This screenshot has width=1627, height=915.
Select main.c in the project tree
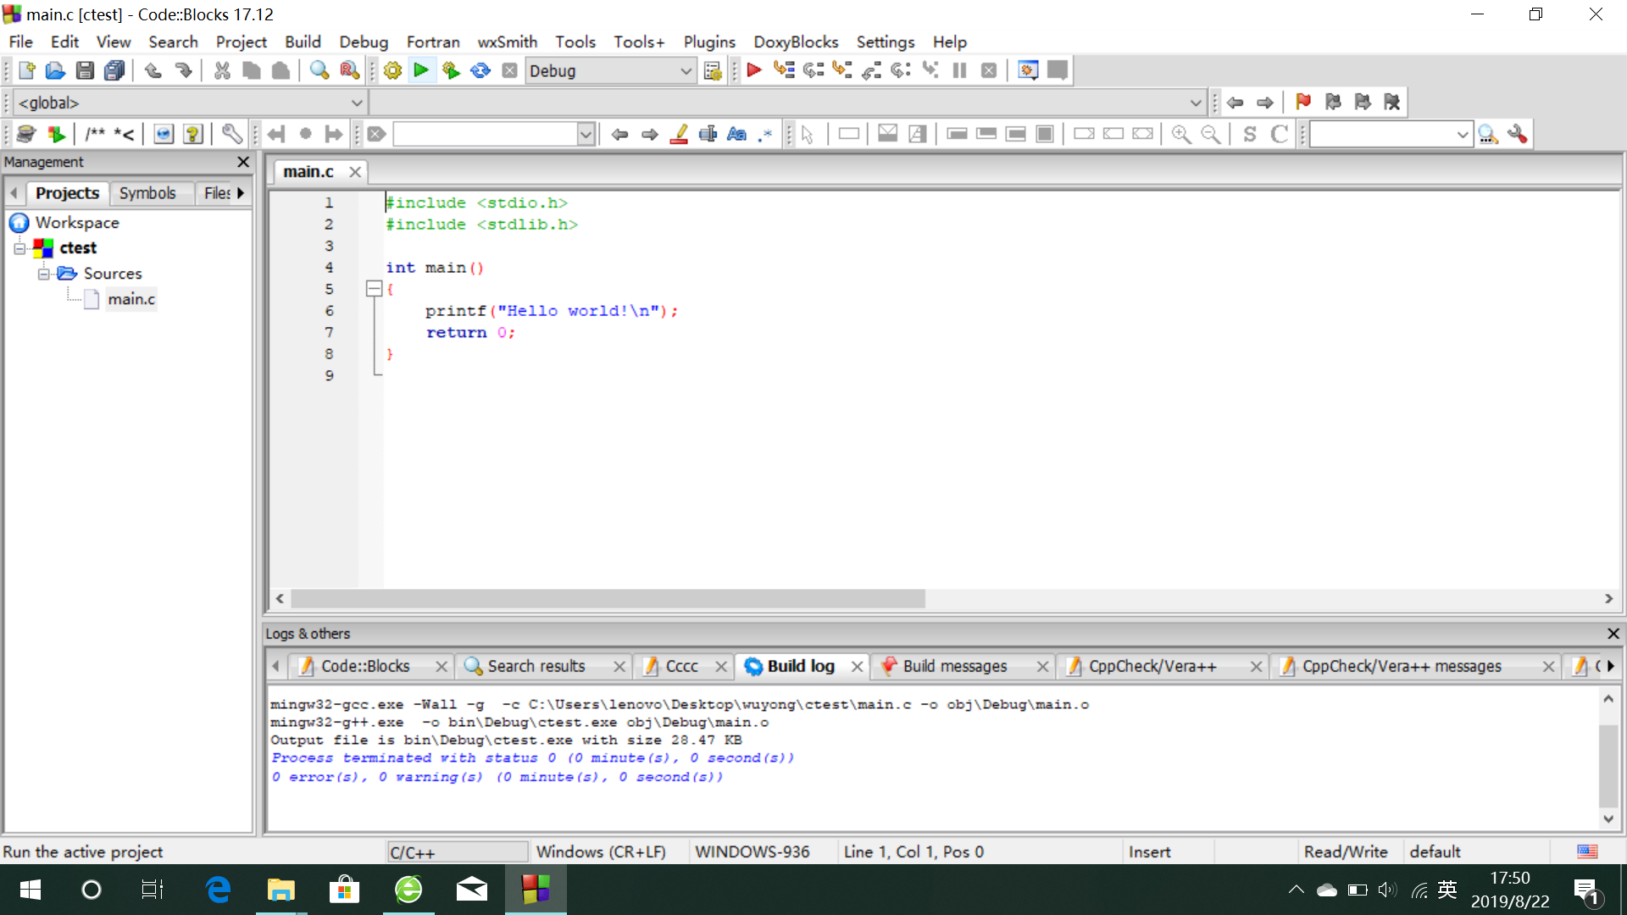coord(131,299)
